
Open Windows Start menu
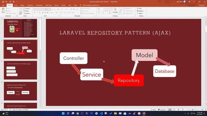tap(63, 113)
